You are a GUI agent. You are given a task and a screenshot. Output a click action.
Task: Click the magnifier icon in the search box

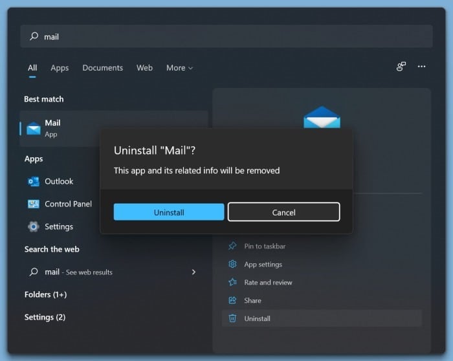tap(34, 36)
